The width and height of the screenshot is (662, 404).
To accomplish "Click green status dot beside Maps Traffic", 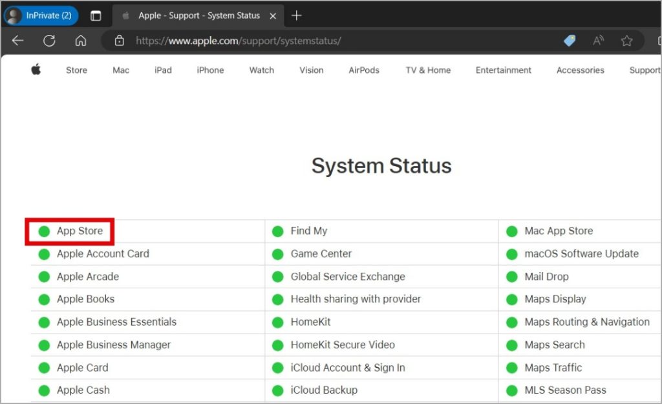I will tap(512, 368).
